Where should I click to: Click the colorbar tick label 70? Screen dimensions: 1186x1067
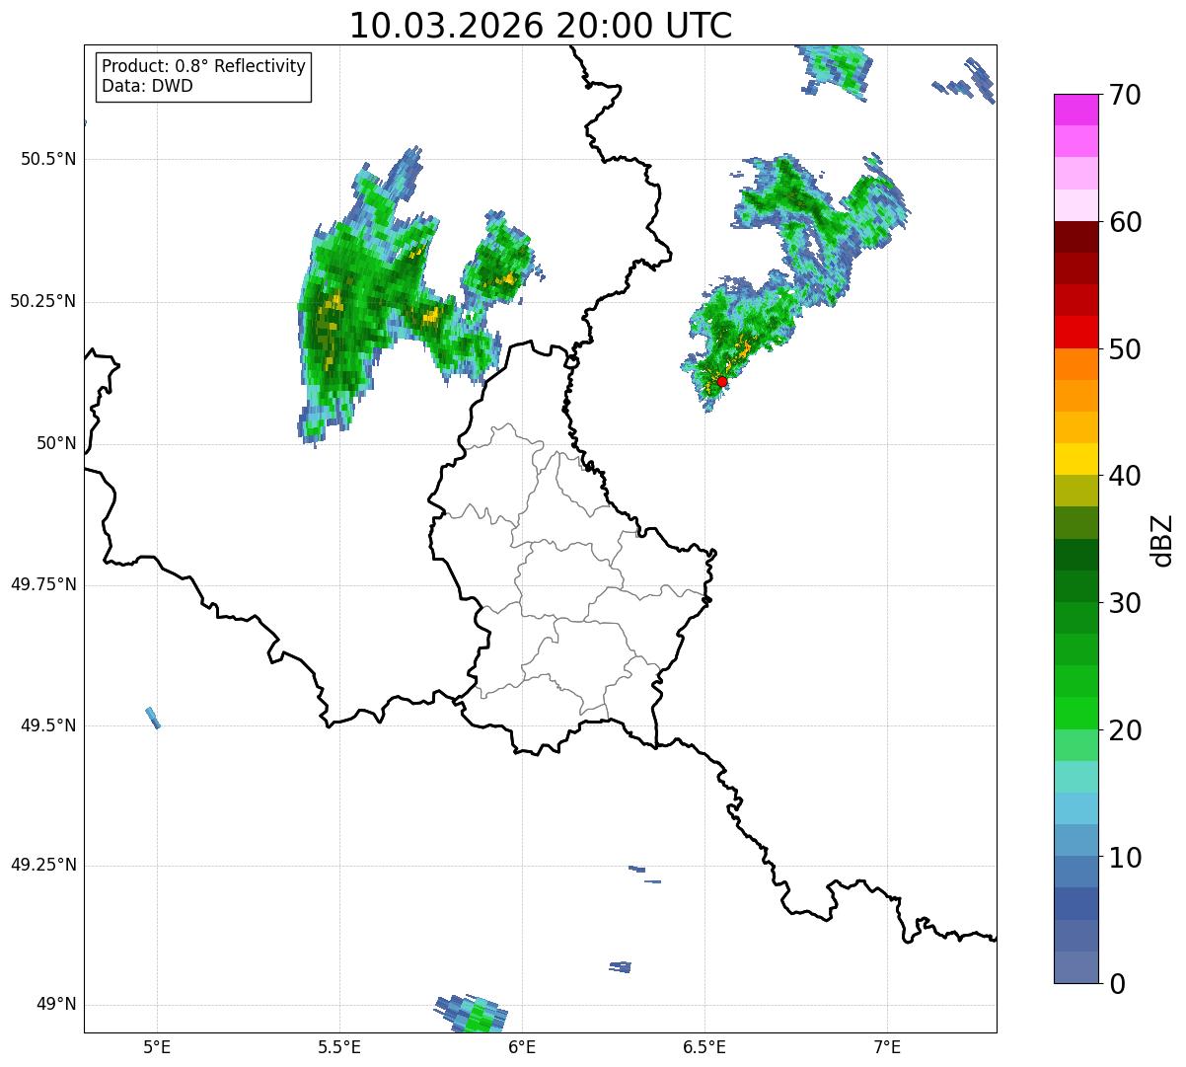[x=1125, y=95]
